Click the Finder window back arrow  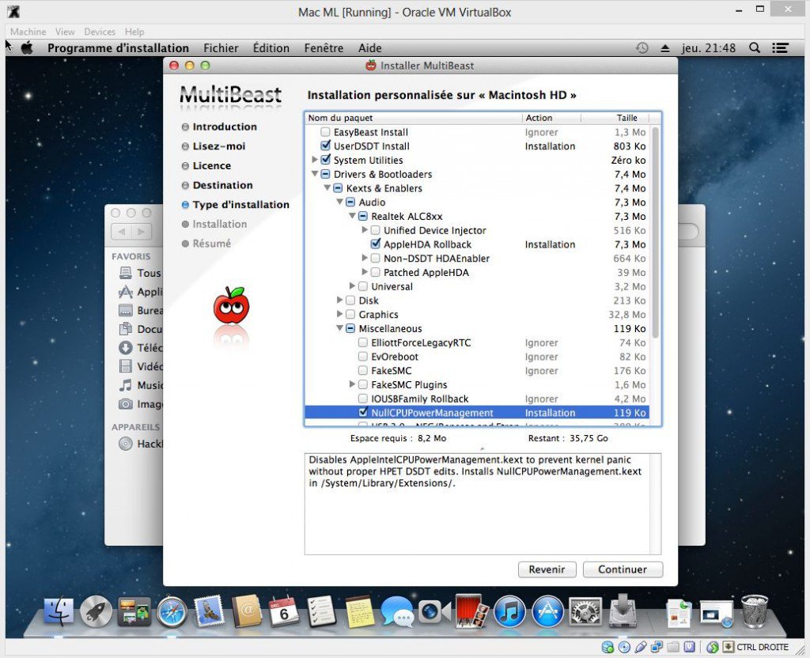point(121,232)
